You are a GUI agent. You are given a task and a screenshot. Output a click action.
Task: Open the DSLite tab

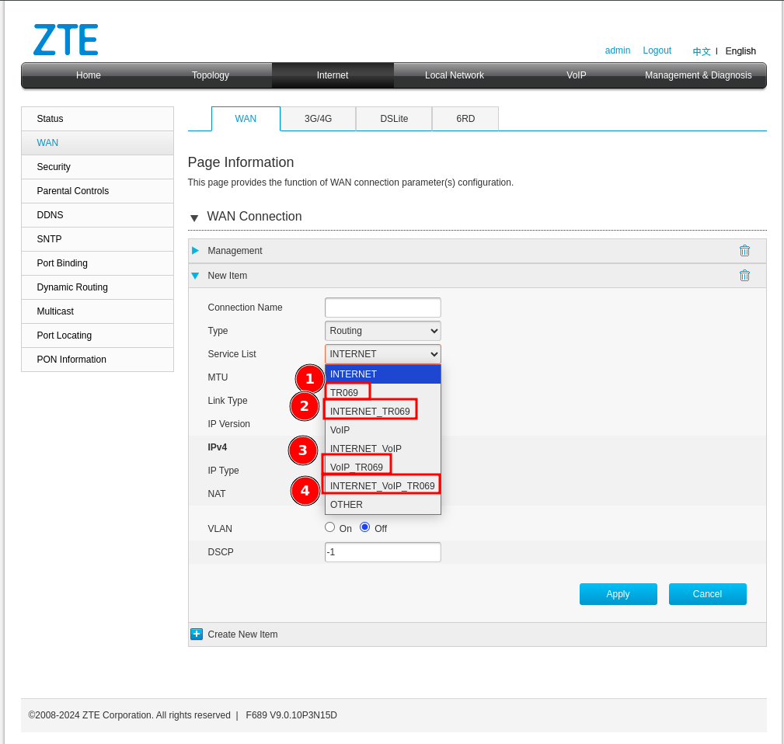point(394,119)
